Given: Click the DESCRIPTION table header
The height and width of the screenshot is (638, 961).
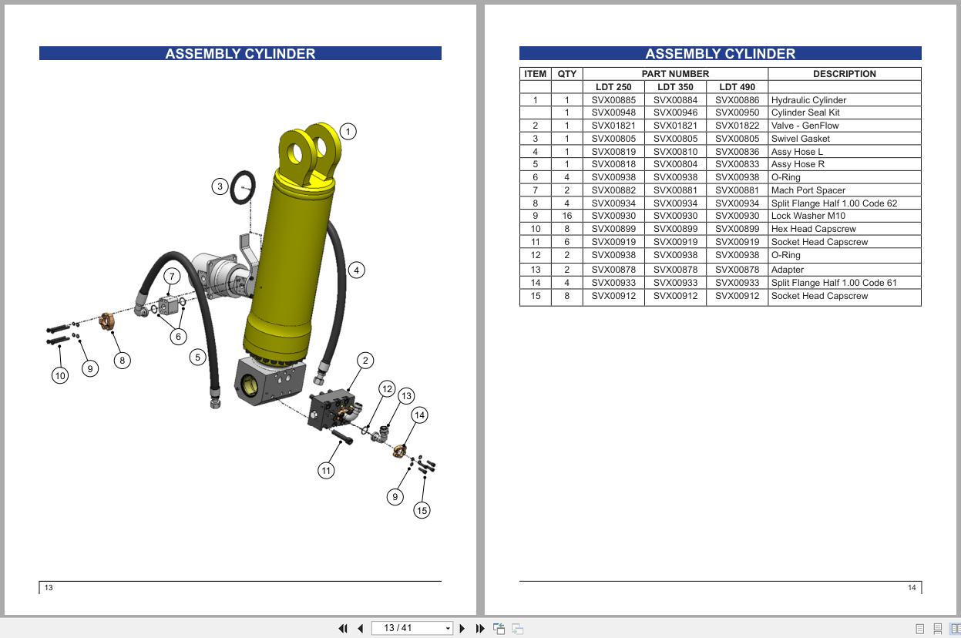Looking at the screenshot, I should coord(845,74).
